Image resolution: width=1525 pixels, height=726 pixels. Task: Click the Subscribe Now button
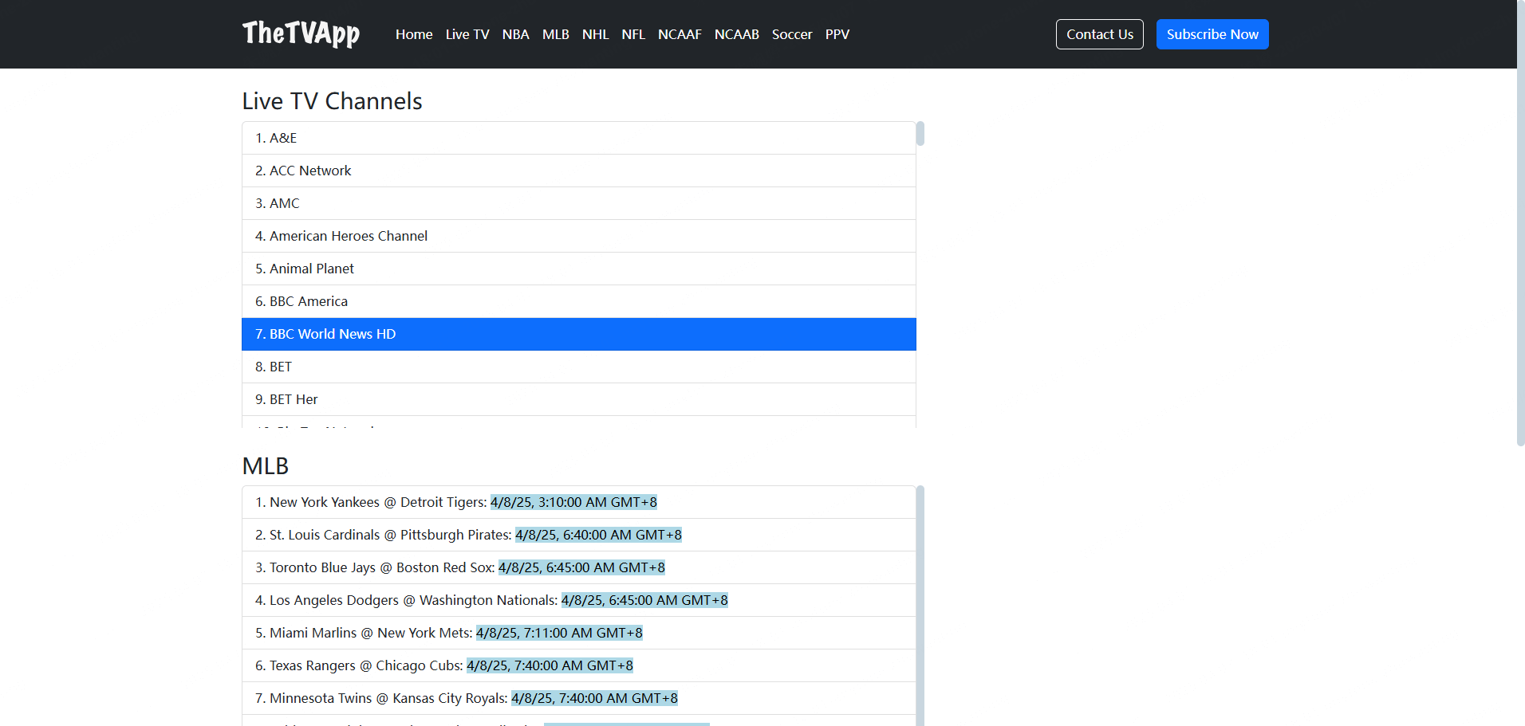(x=1212, y=34)
